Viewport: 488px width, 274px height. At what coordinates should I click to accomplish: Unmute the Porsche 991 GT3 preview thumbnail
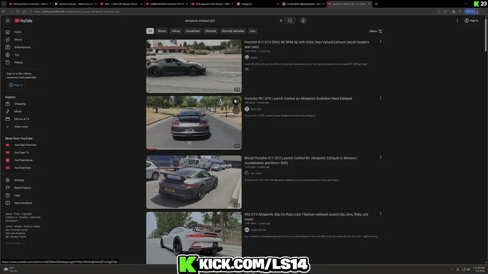click(236, 101)
